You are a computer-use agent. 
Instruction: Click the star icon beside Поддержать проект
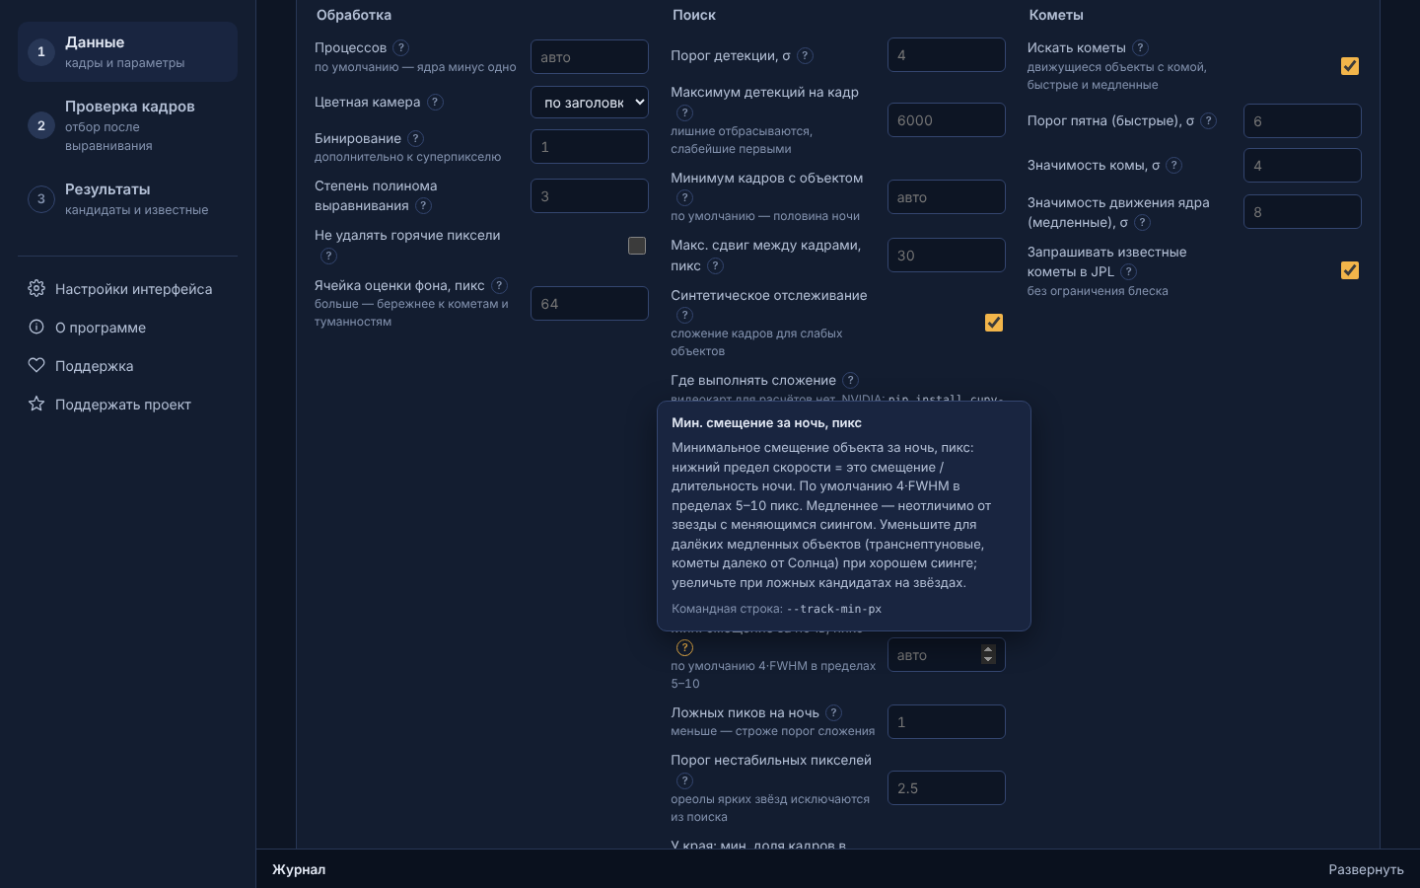pos(36,404)
